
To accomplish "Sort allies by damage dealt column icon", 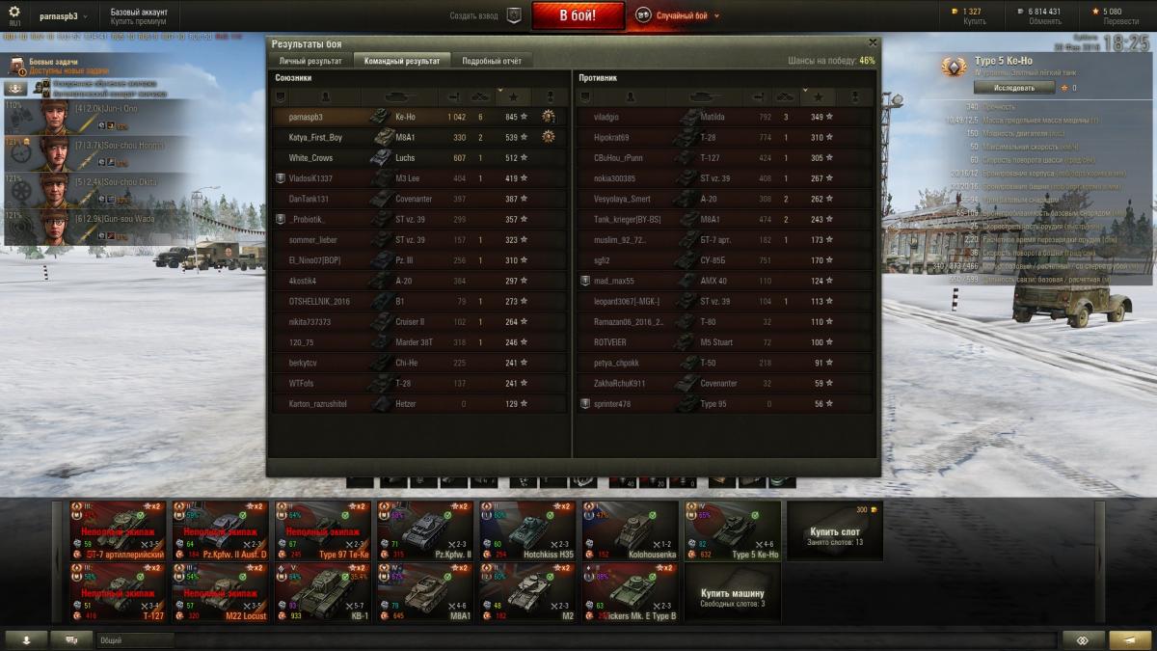I will pyautogui.click(x=455, y=97).
